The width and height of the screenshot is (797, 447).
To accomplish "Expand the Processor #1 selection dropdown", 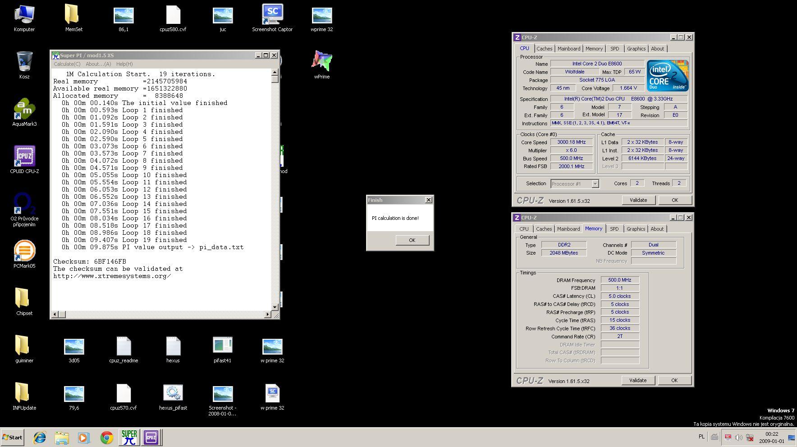I will [595, 184].
